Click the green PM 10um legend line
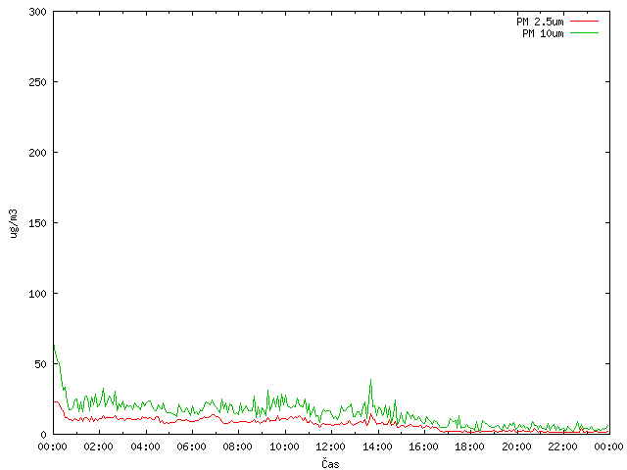The image size is (627, 470). [584, 32]
